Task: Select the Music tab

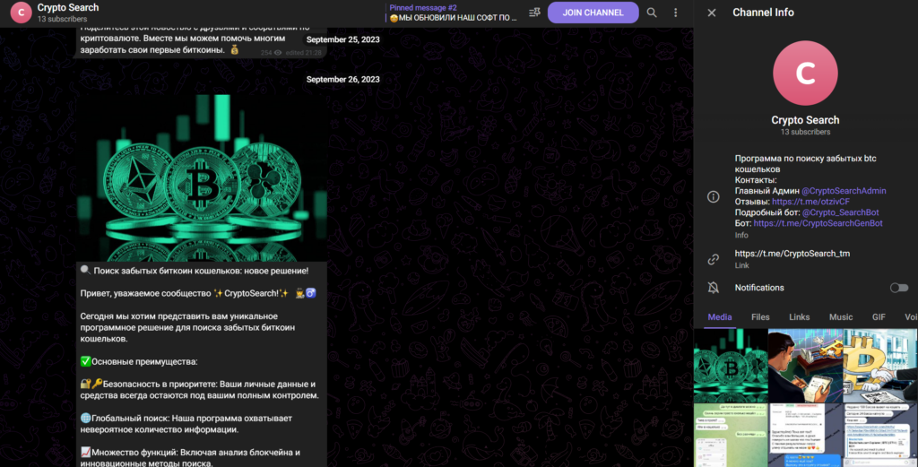Action: pos(840,316)
